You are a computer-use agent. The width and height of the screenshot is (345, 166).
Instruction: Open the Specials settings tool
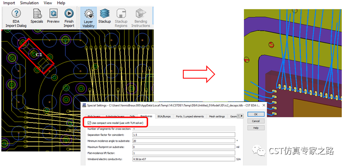click(37, 16)
